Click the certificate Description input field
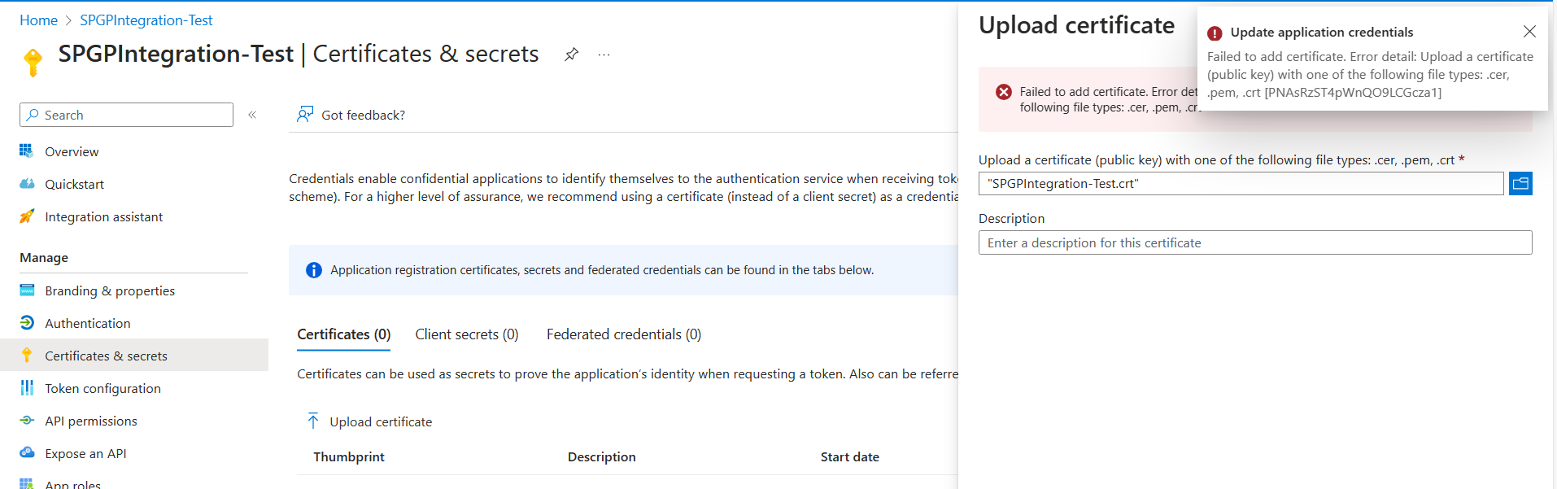 click(1255, 242)
